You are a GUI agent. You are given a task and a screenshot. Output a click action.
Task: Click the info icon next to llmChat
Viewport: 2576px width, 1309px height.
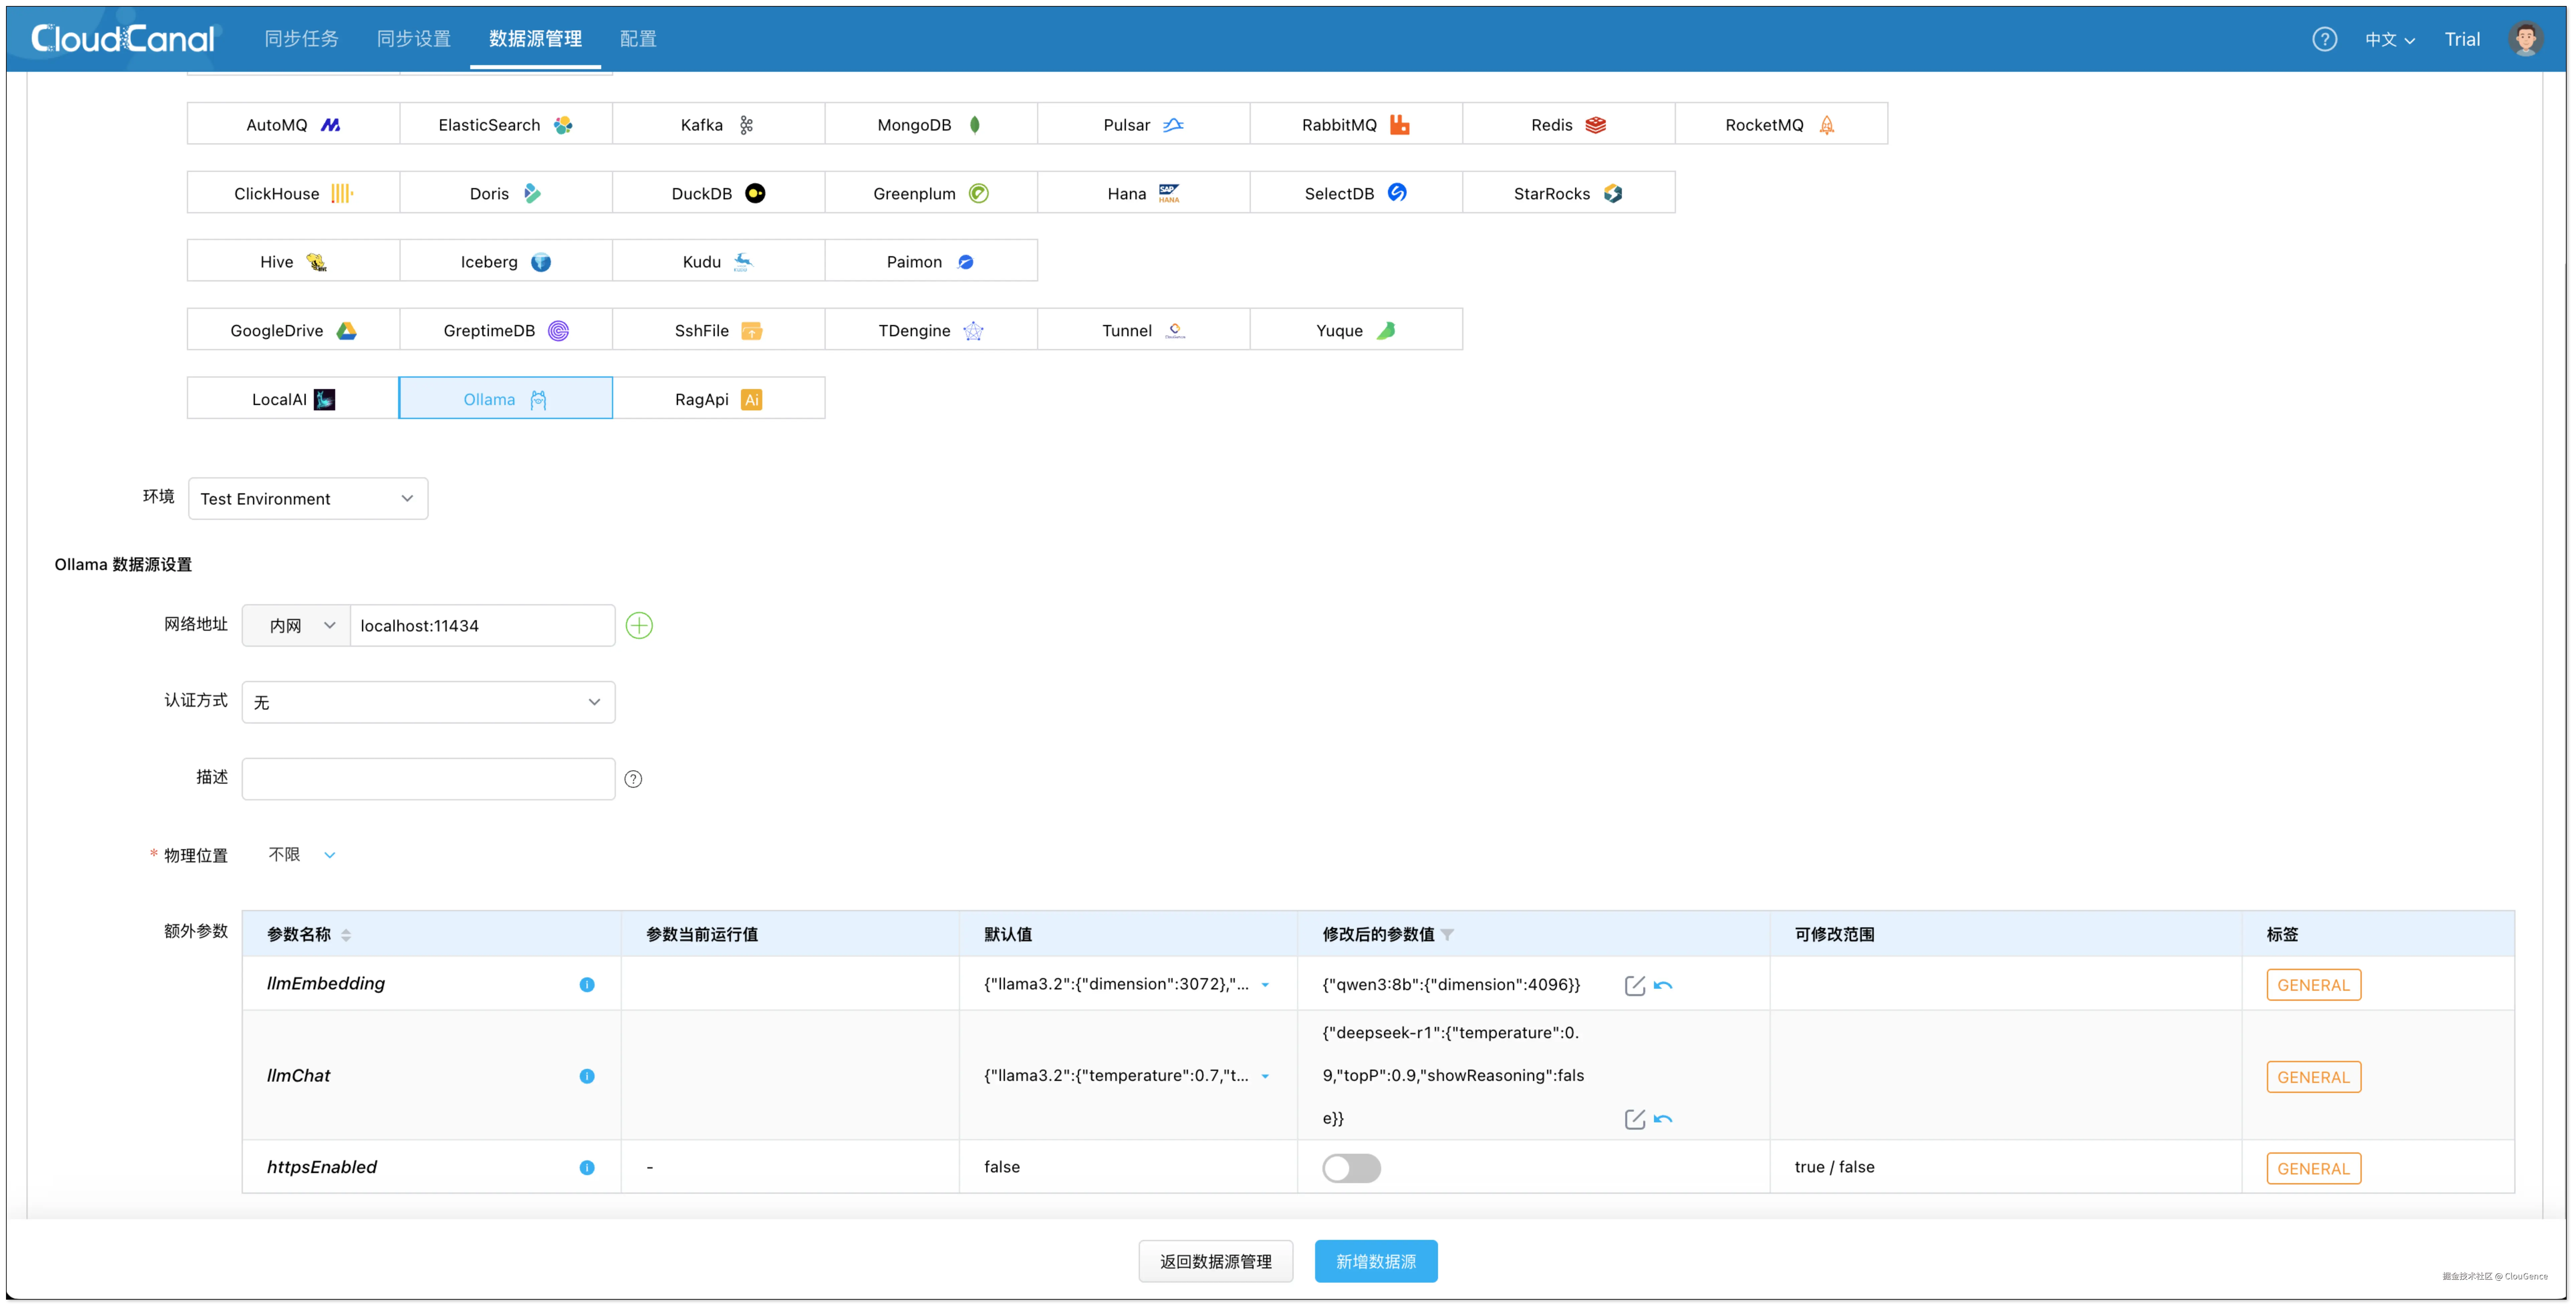click(x=587, y=1076)
